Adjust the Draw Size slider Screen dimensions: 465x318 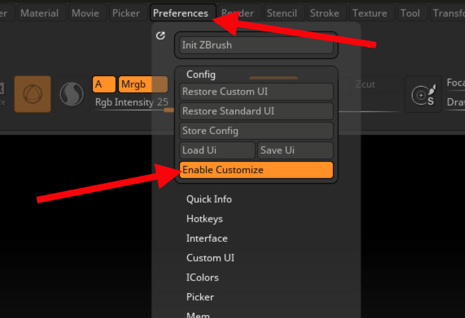(456, 102)
